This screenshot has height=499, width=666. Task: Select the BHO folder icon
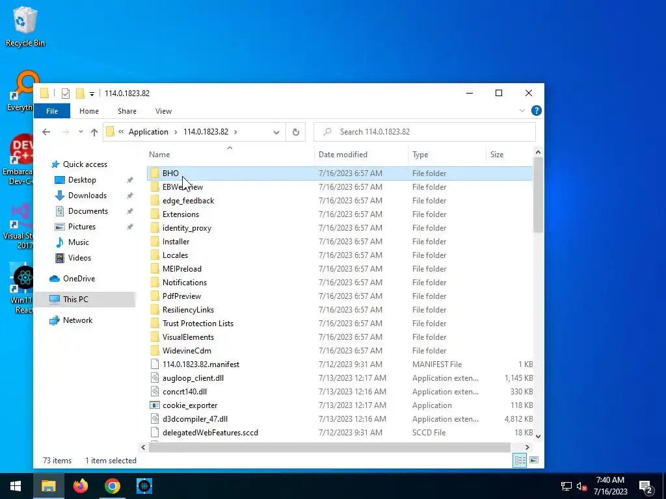point(155,173)
